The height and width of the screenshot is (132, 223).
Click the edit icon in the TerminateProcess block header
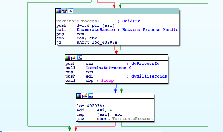click(x=65, y=11)
